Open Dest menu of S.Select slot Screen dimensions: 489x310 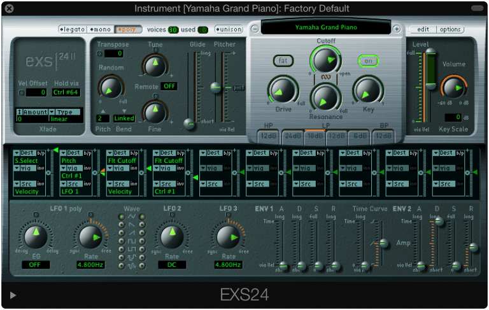pos(25,153)
